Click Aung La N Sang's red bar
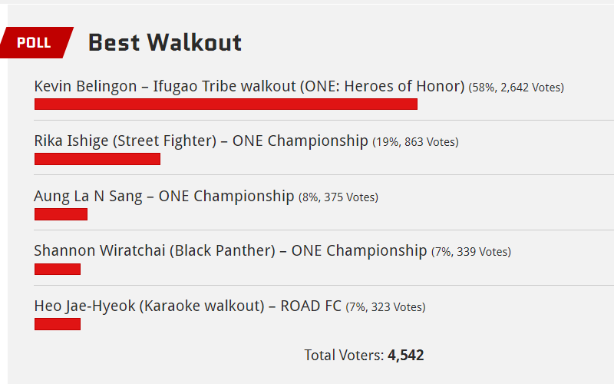614x384 pixels. point(61,214)
